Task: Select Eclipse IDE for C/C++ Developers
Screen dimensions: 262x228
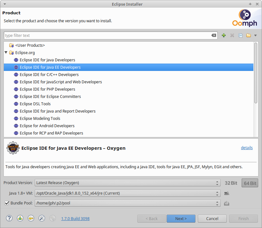Action: point(49,75)
